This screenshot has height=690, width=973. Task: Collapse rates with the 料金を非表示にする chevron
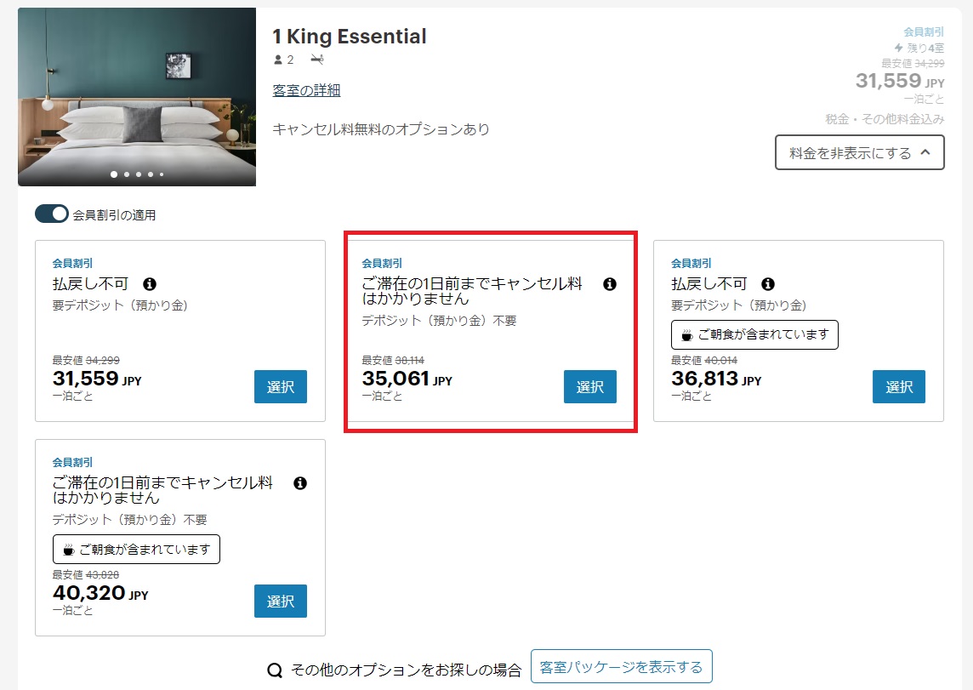(x=926, y=153)
